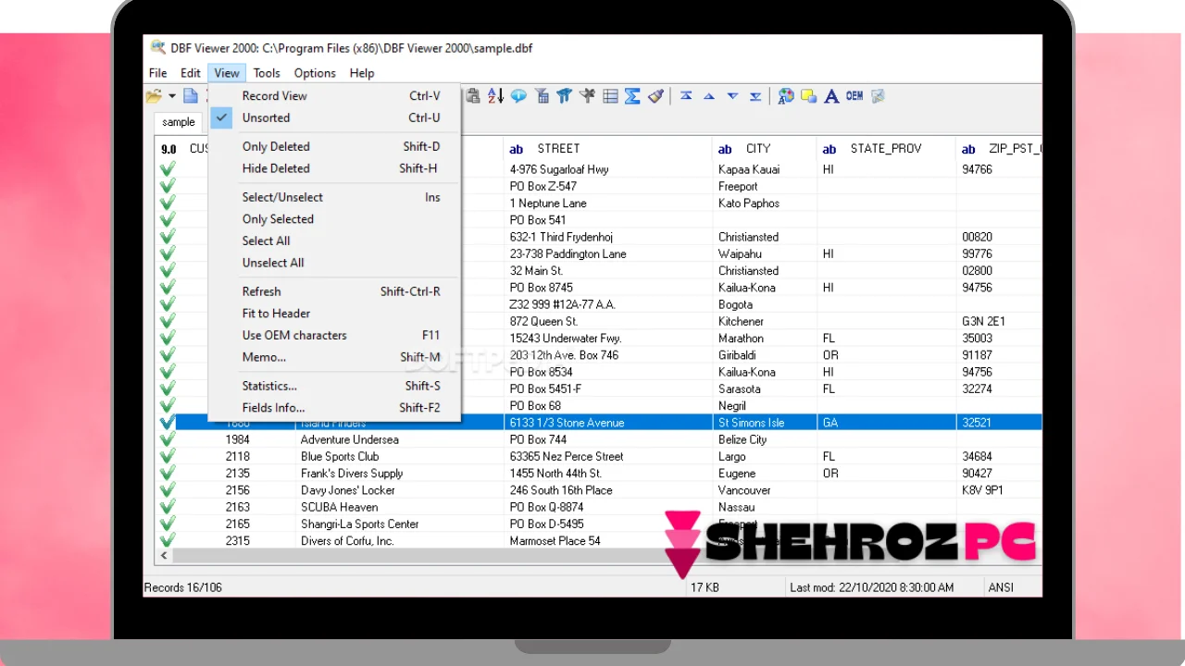This screenshot has width=1185, height=666.
Task: Open the File menu
Action: point(158,73)
